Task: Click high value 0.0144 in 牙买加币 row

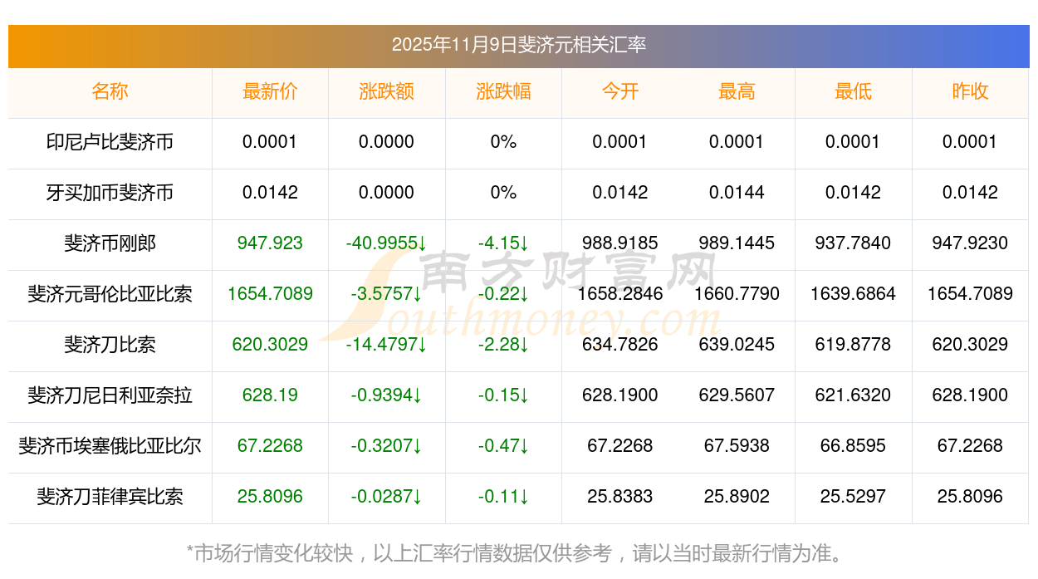Action: (x=737, y=193)
